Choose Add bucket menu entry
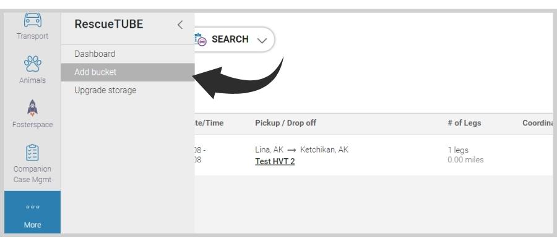This screenshot has width=557, height=247. [x=128, y=72]
